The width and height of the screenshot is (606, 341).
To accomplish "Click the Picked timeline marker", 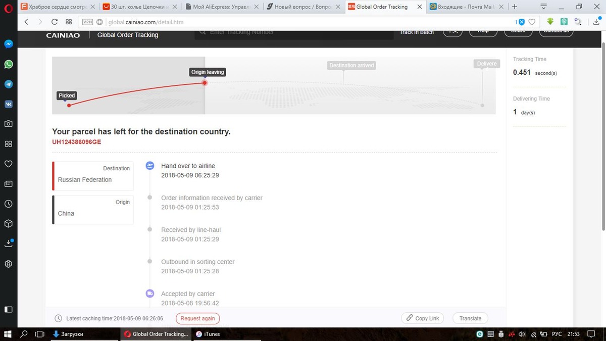I will [x=67, y=95].
